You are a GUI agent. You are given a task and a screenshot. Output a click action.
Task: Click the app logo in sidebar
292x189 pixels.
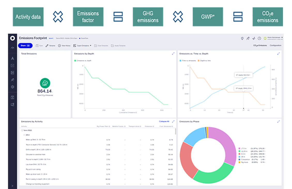coord(12,38)
